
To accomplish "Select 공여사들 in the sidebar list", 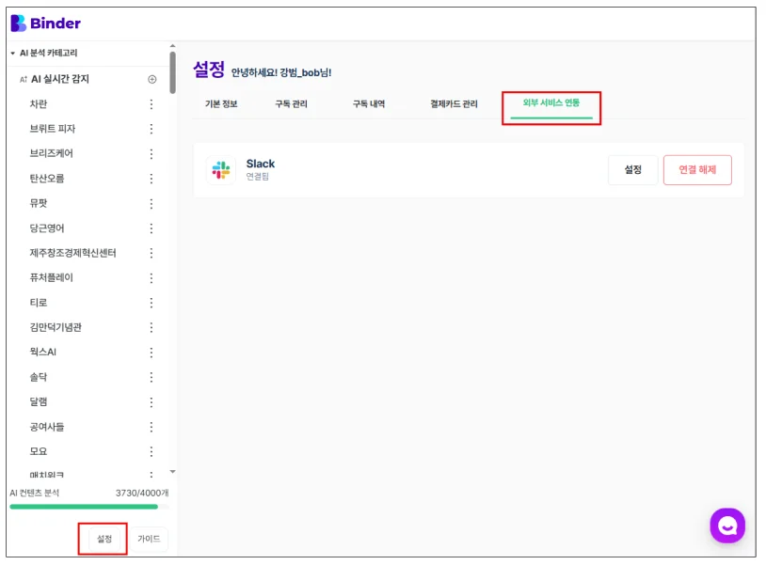I will coord(47,427).
